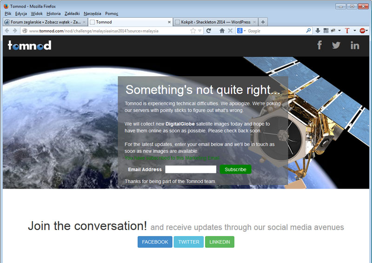Click the "Email Address" label

tap(145, 170)
